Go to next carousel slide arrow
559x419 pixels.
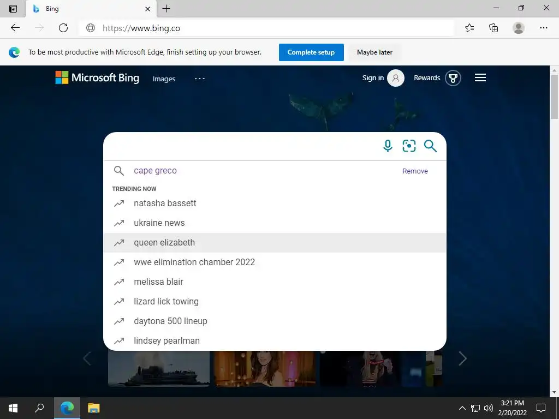pyautogui.click(x=462, y=358)
